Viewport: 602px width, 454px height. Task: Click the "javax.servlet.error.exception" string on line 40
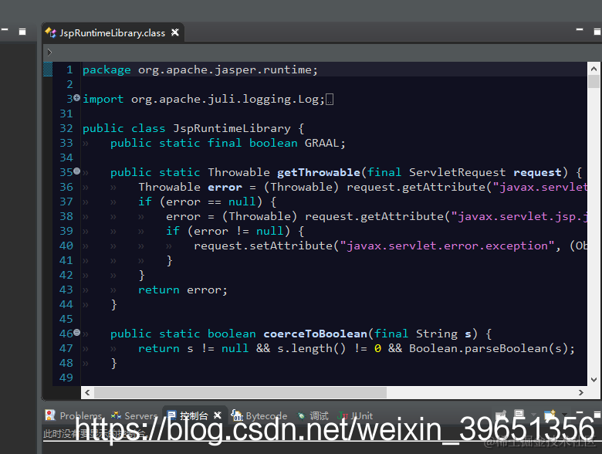tap(447, 246)
